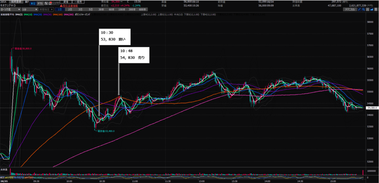Click the save chart icon
379x183 pixels.
click(x=376, y=9)
